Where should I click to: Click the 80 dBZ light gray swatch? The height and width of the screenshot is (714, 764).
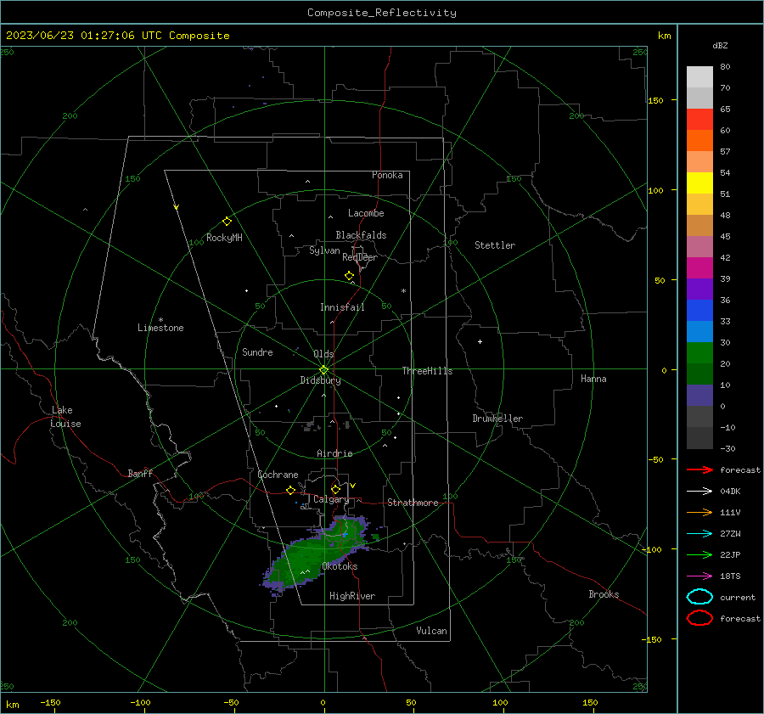pos(699,76)
